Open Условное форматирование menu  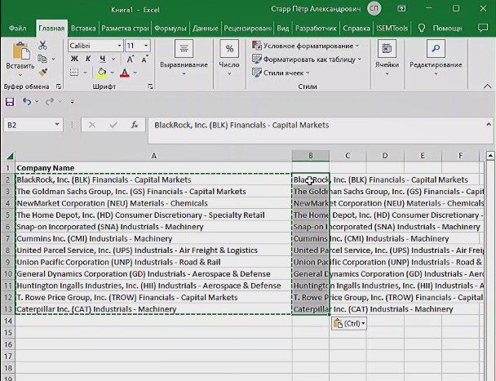[x=305, y=46]
